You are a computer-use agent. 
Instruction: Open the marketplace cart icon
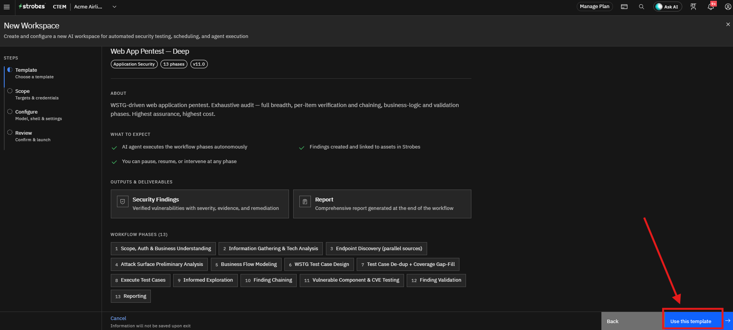coord(693,7)
